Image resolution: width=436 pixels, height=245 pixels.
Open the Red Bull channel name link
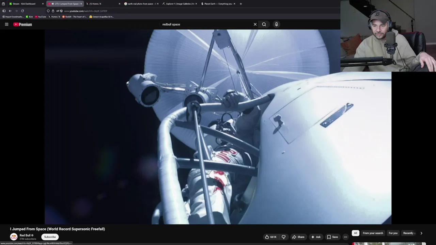click(x=25, y=235)
